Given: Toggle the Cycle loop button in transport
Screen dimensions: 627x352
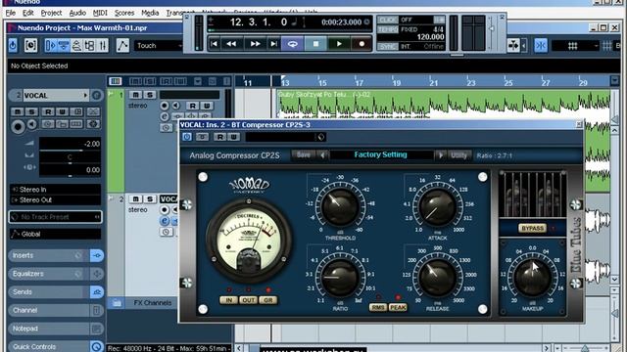Looking at the screenshot, I should click(x=292, y=44).
